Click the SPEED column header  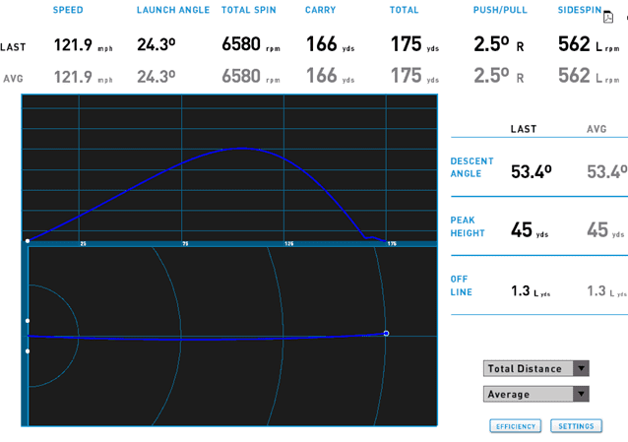(68, 10)
